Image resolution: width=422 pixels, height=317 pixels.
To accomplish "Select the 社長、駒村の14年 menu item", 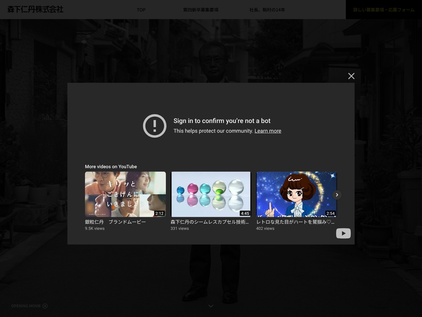I will 267,10.
